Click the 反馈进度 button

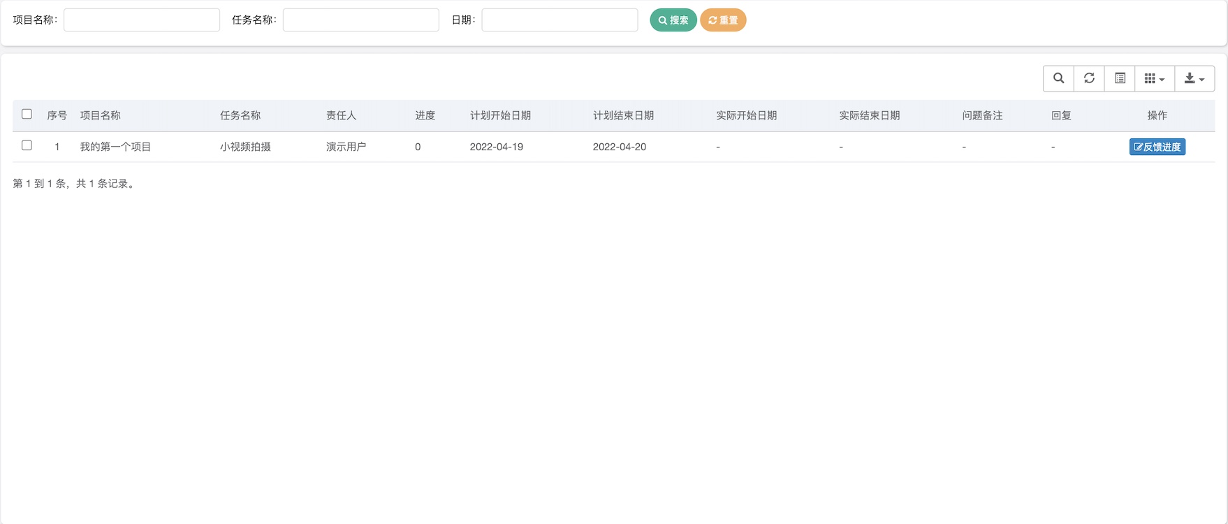pos(1157,147)
